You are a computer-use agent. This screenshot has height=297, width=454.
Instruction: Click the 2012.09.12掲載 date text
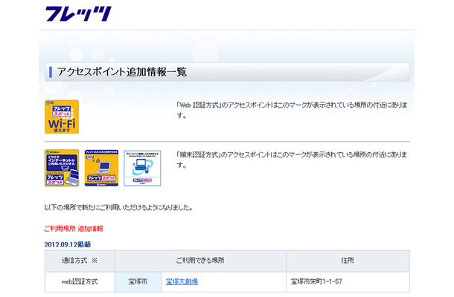[x=68, y=244]
